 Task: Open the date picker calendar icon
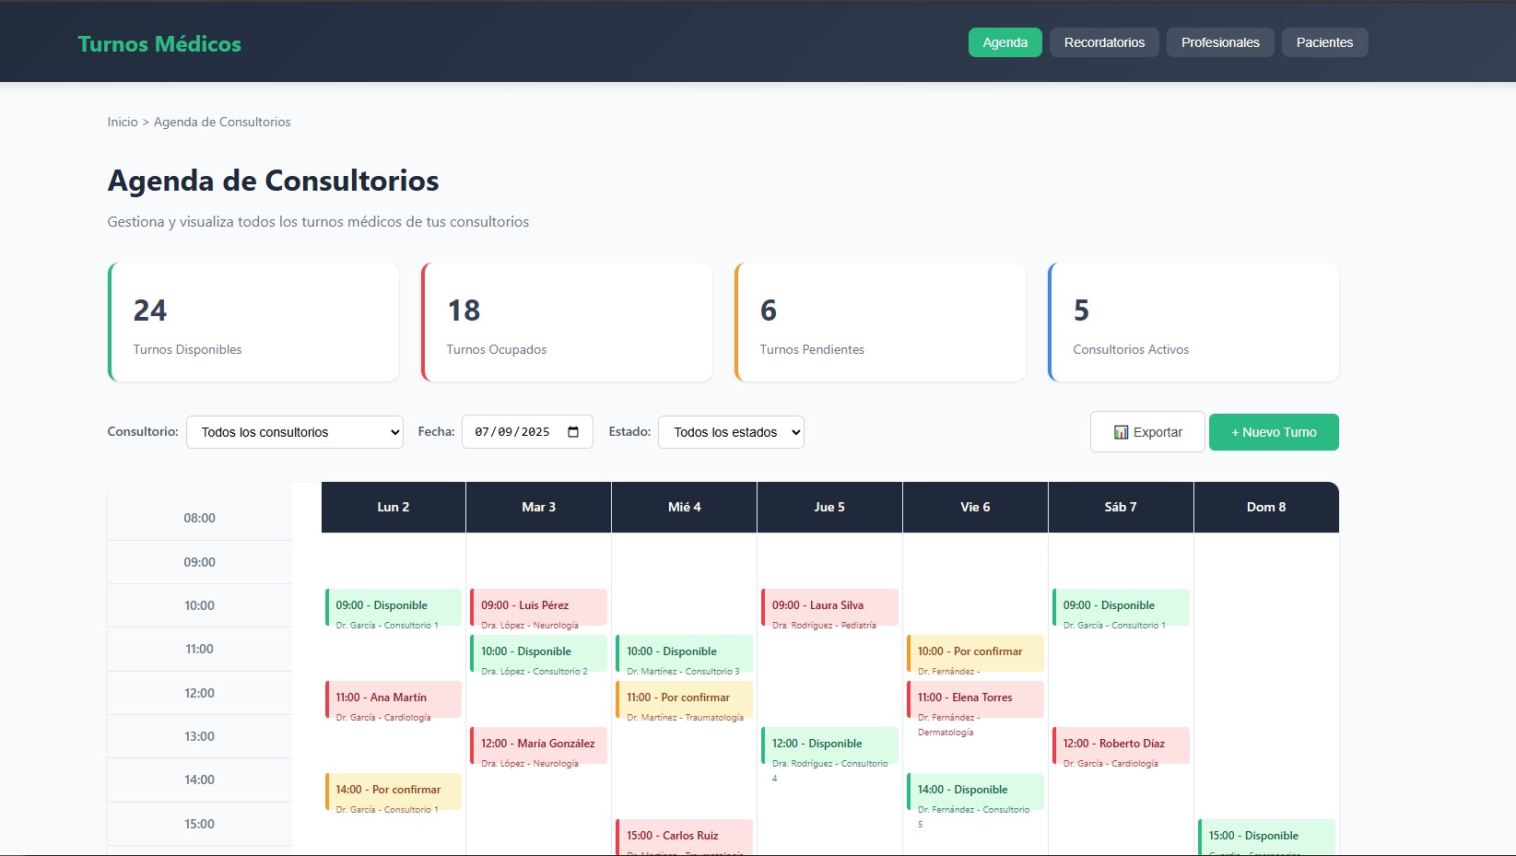[573, 432]
